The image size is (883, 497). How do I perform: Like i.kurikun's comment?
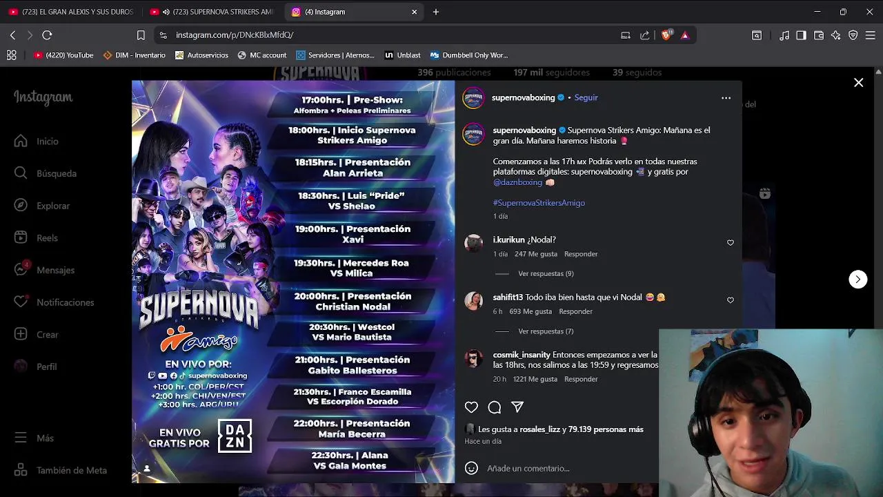coord(731,243)
